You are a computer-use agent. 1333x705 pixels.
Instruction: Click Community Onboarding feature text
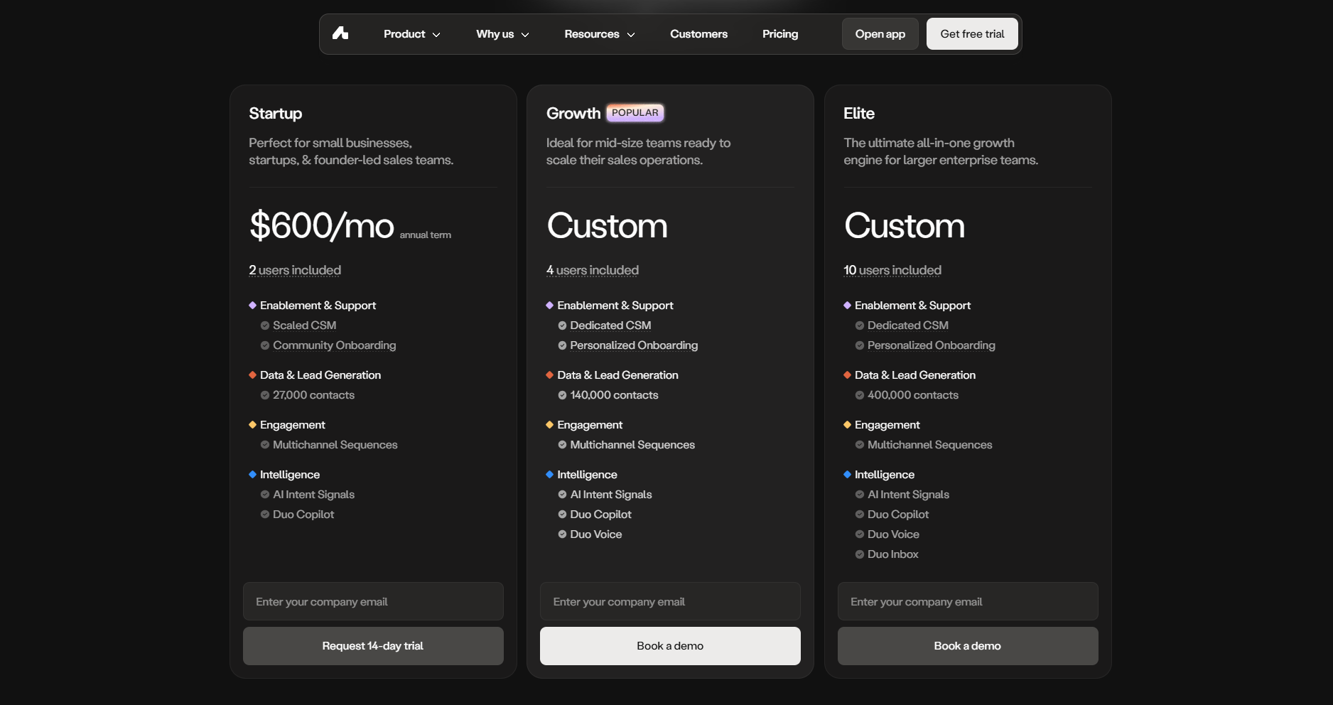pyautogui.click(x=335, y=345)
